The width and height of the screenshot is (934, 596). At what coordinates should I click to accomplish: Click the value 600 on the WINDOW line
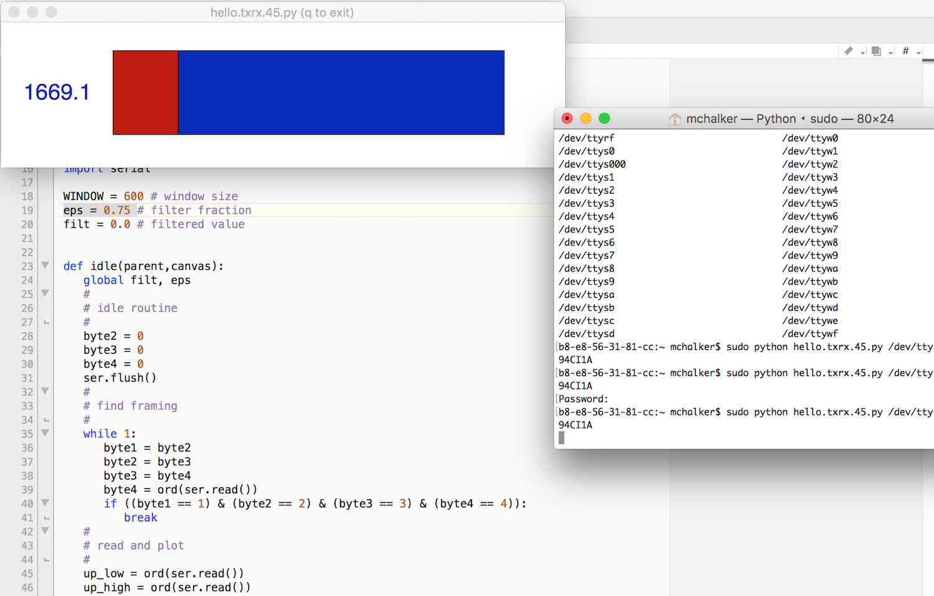(x=134, y=196)
